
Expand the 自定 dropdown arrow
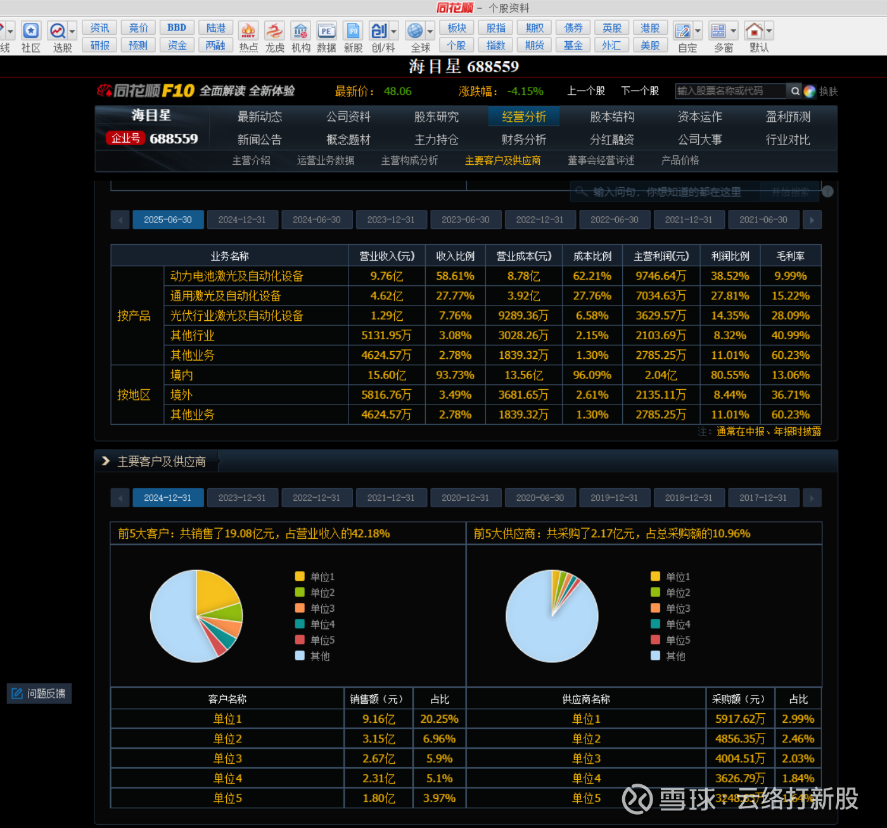click(x=698, y=30)
